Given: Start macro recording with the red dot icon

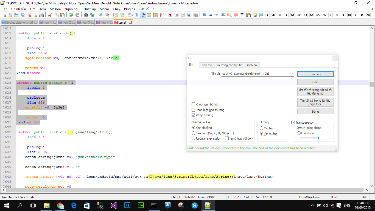Looking at the screenshot, I should (170, 15).
